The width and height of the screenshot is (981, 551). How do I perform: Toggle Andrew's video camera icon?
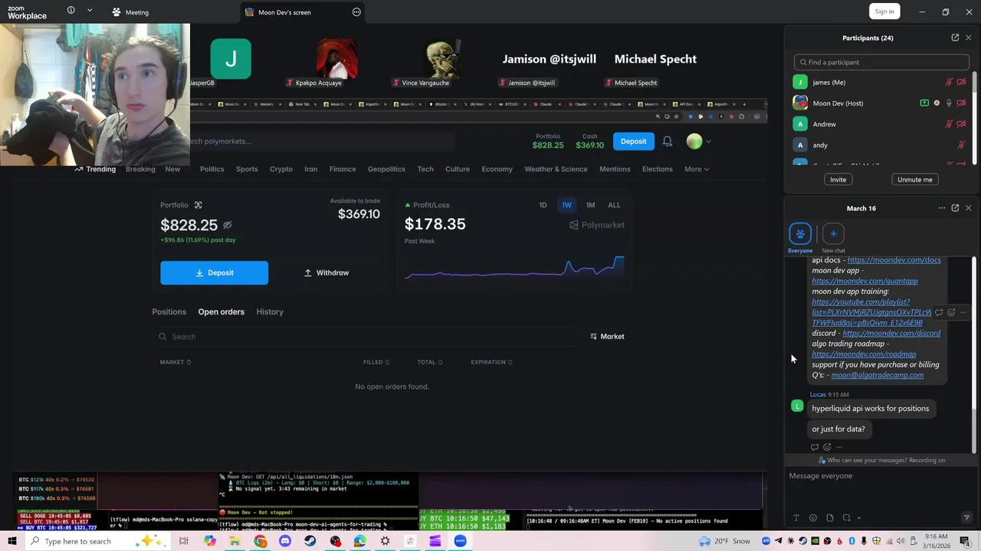(x=961, y=124)
